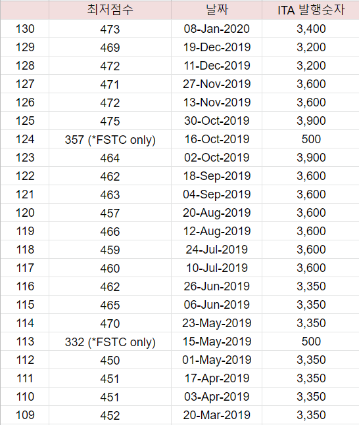The image size is (359, 425).
Task: Click the 20-Mar-2019 date cell
Action: [x=216, y=415]
